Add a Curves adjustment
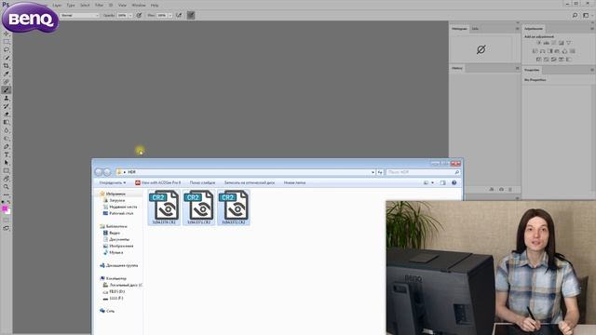 tap(554, 43)
